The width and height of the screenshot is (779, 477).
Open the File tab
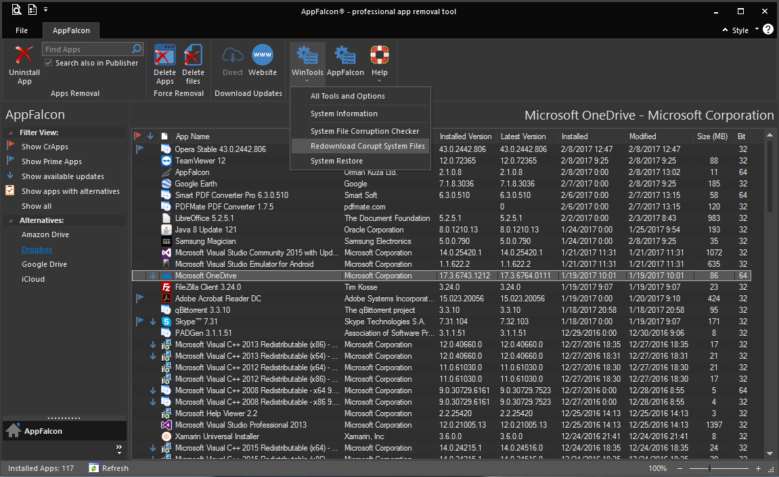point(22,30)
